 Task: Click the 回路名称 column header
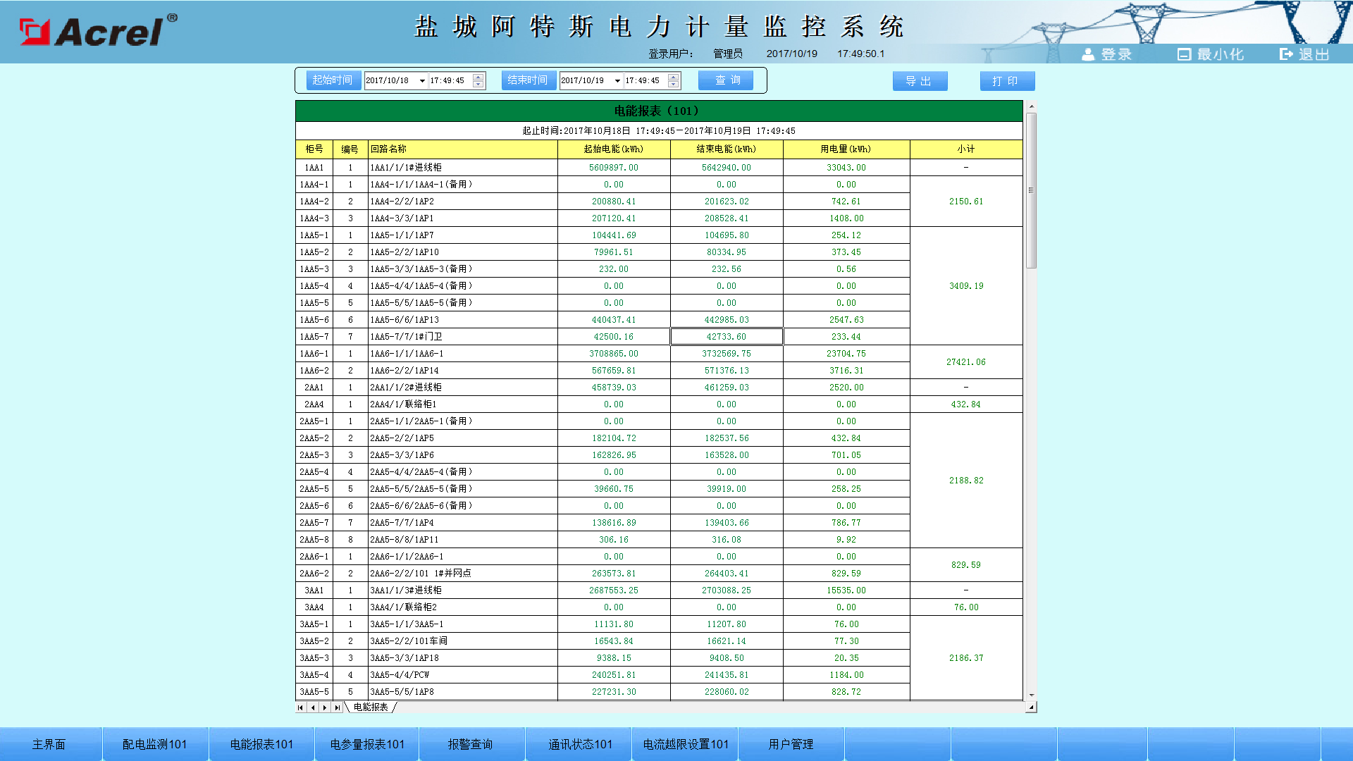tap(463, 149)
